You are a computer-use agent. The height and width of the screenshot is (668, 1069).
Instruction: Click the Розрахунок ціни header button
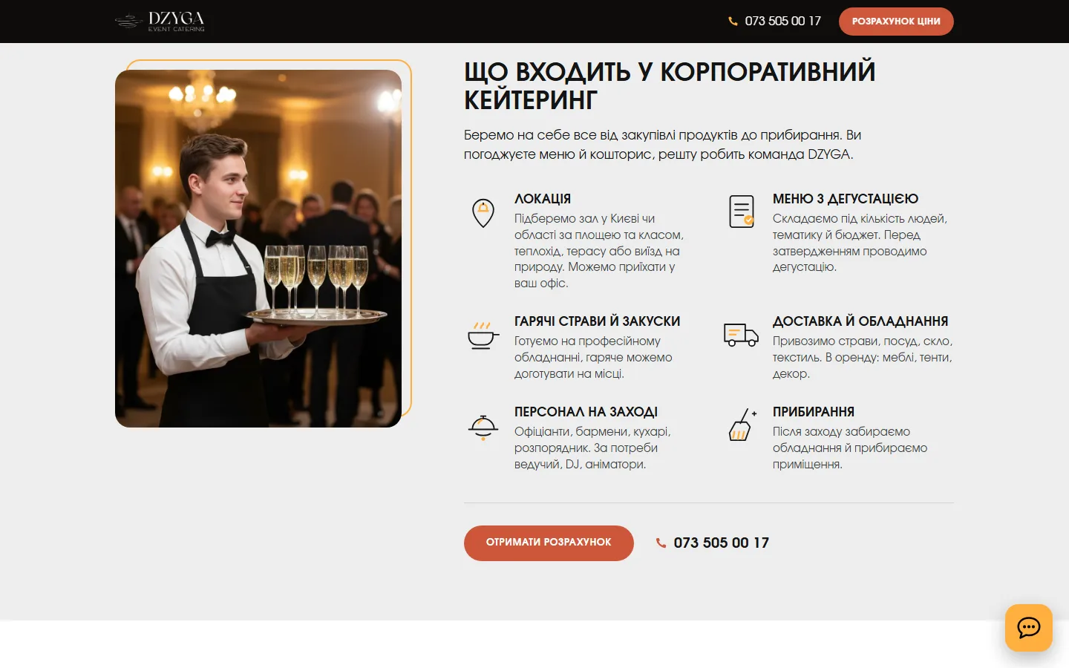pos(896,22)
